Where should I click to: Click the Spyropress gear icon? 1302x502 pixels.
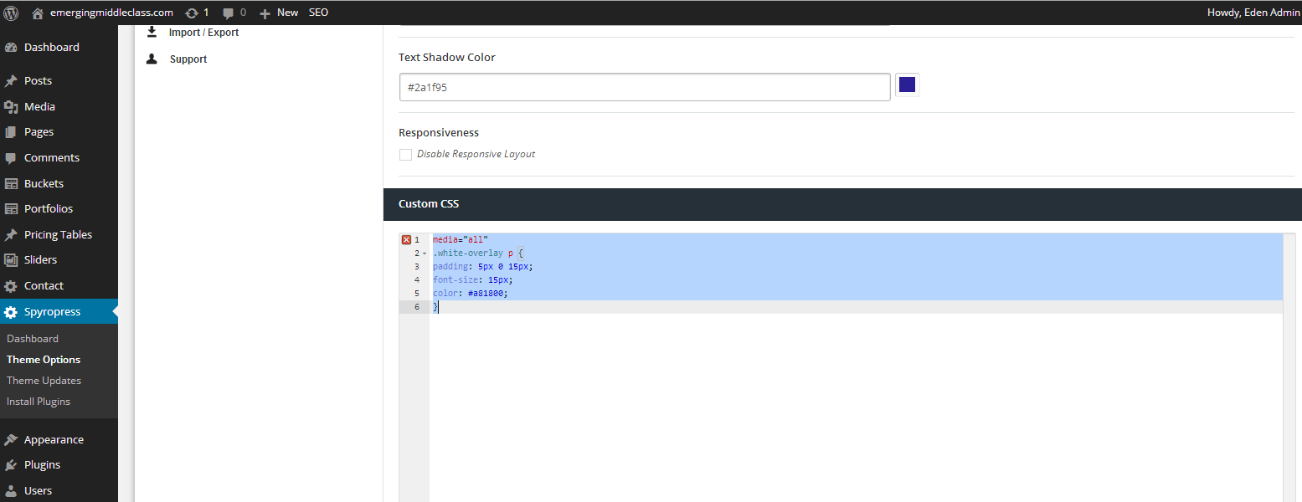tap(15, 310)
